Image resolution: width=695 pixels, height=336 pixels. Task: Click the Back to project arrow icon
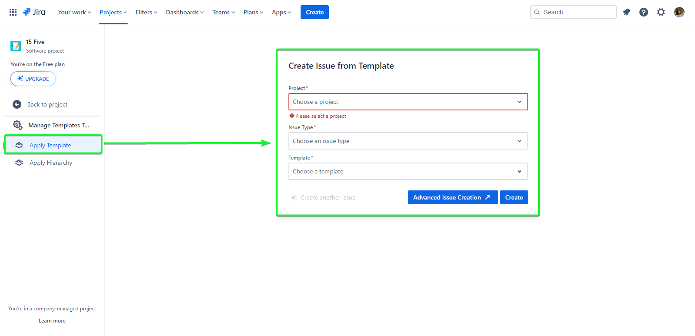17,104
